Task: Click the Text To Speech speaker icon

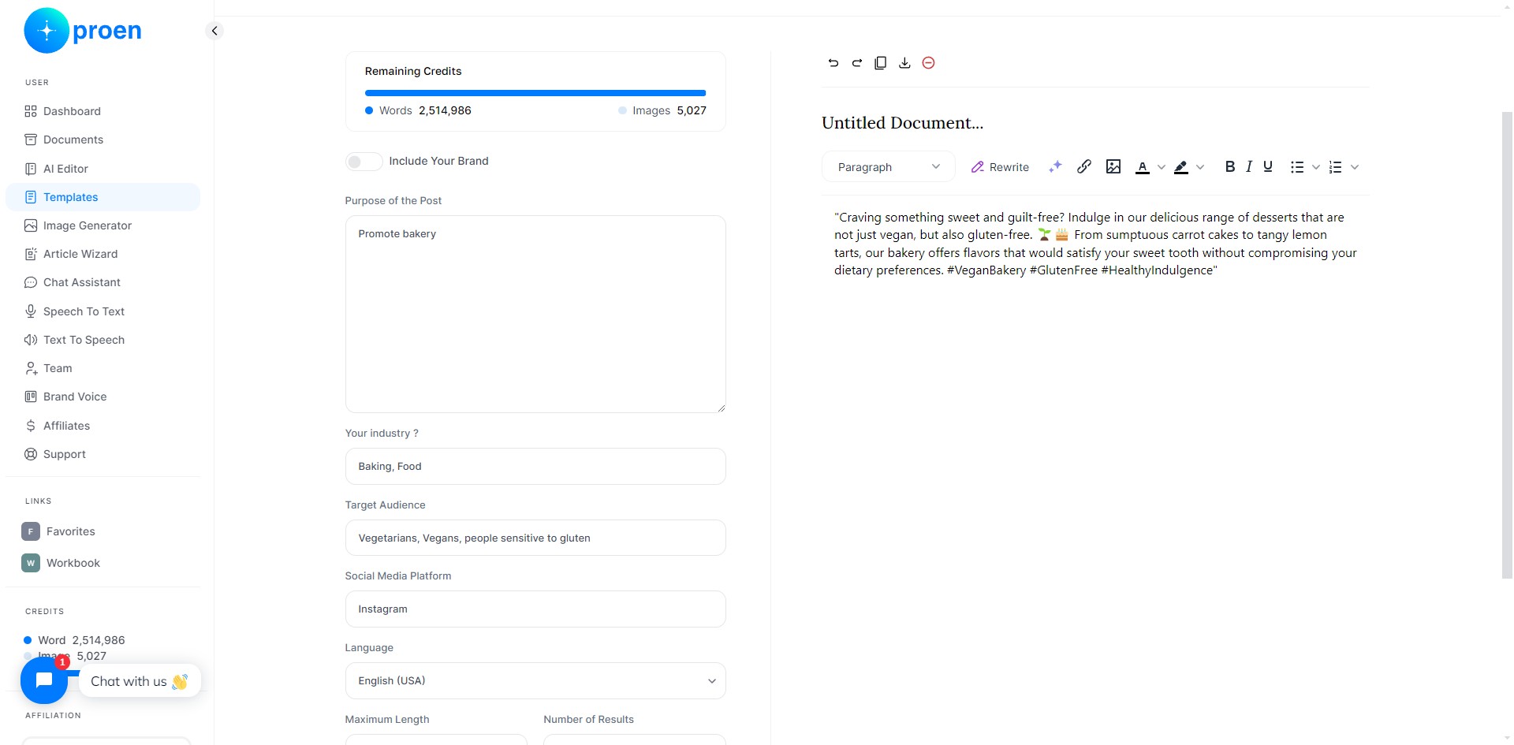Action: click(31, 340)
